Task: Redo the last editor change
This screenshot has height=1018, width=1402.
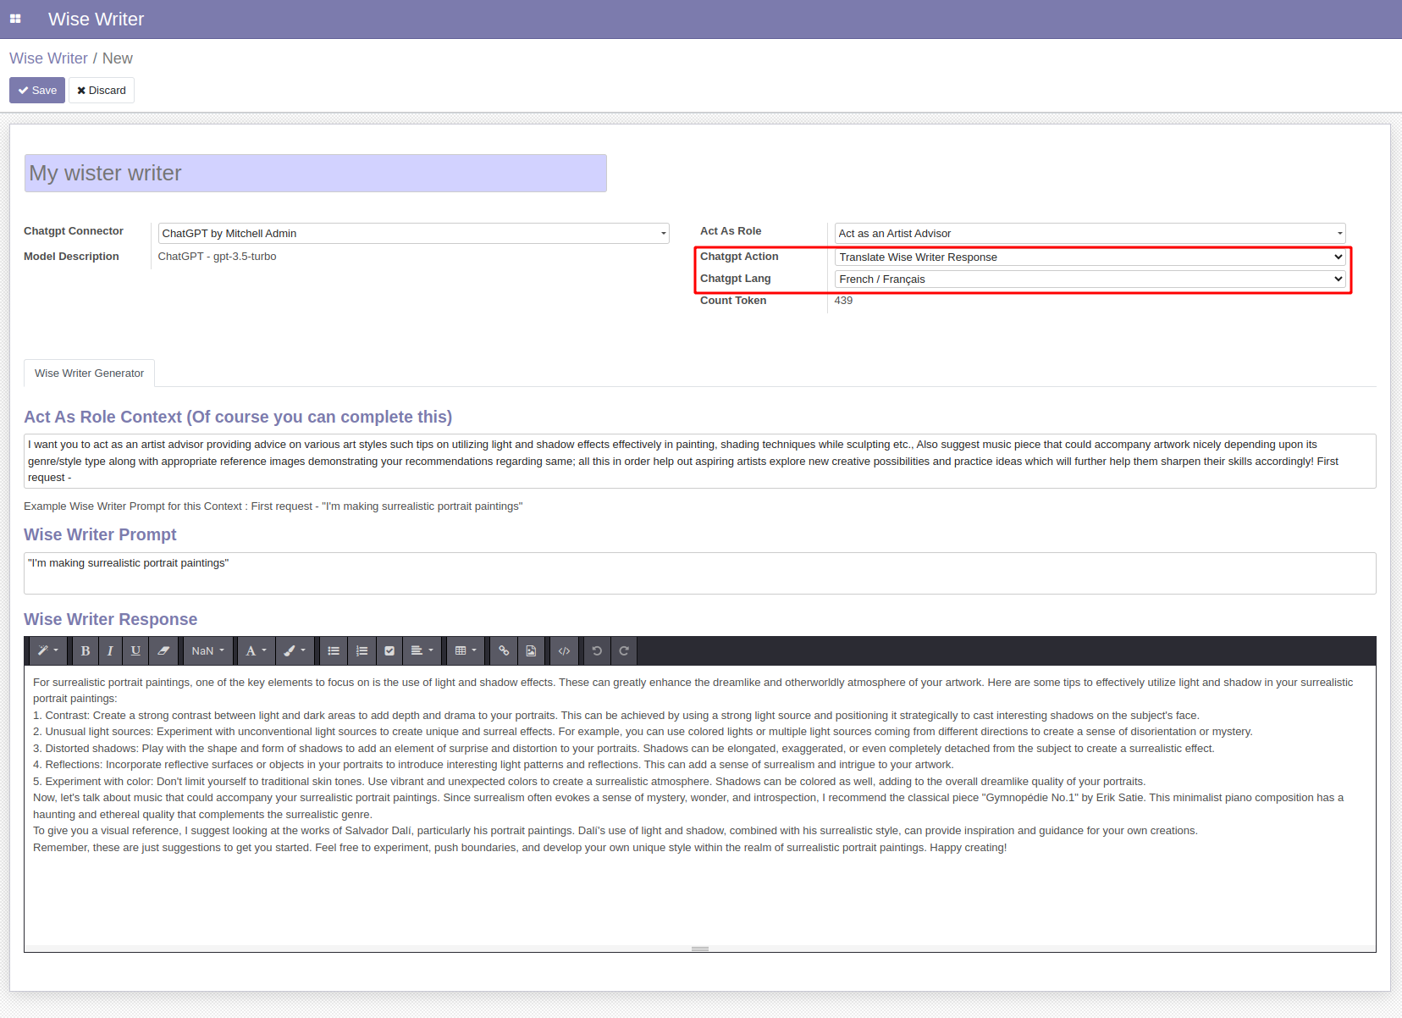Action: (624, 650)
